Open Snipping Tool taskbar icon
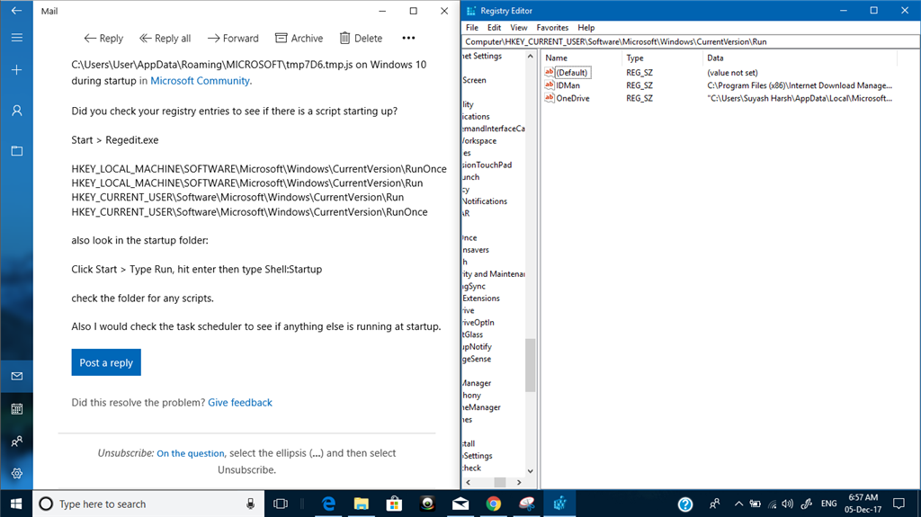Image resolution: width=921 pixels, height=517 pixels. (527, 504)
